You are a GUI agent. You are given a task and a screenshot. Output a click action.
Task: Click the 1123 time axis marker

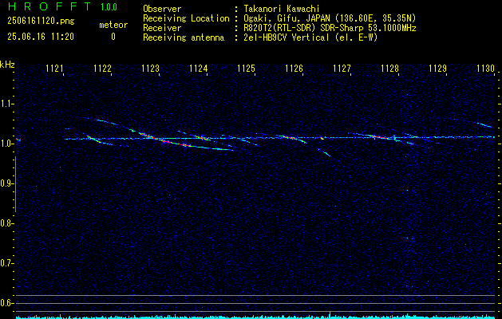tap(151, 69)
